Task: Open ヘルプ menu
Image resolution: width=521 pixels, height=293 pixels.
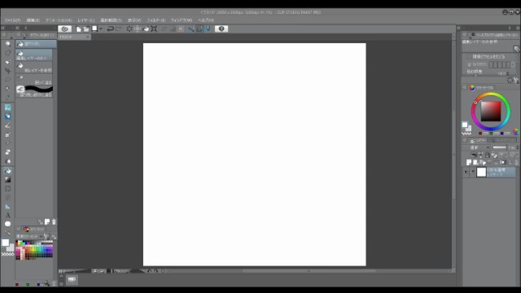Action: (x=206, y=20)
